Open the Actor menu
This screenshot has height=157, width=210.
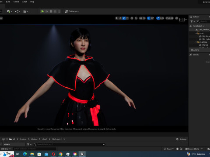pyautogui.click(x=24, y=2)
